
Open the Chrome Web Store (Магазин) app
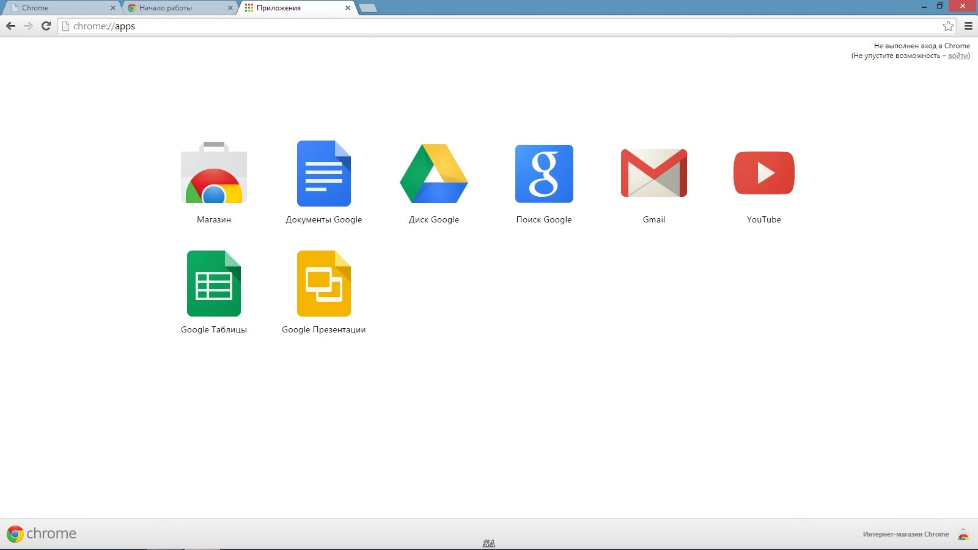pos(214,173)
